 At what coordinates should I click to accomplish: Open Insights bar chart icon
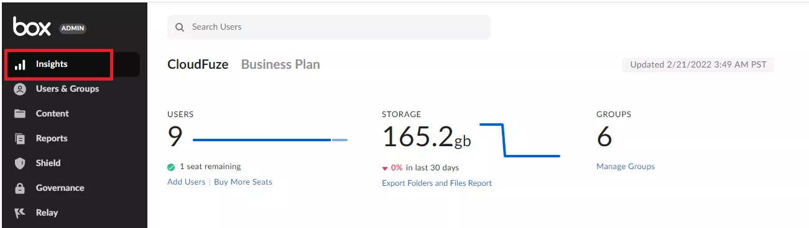coord(20,64)
